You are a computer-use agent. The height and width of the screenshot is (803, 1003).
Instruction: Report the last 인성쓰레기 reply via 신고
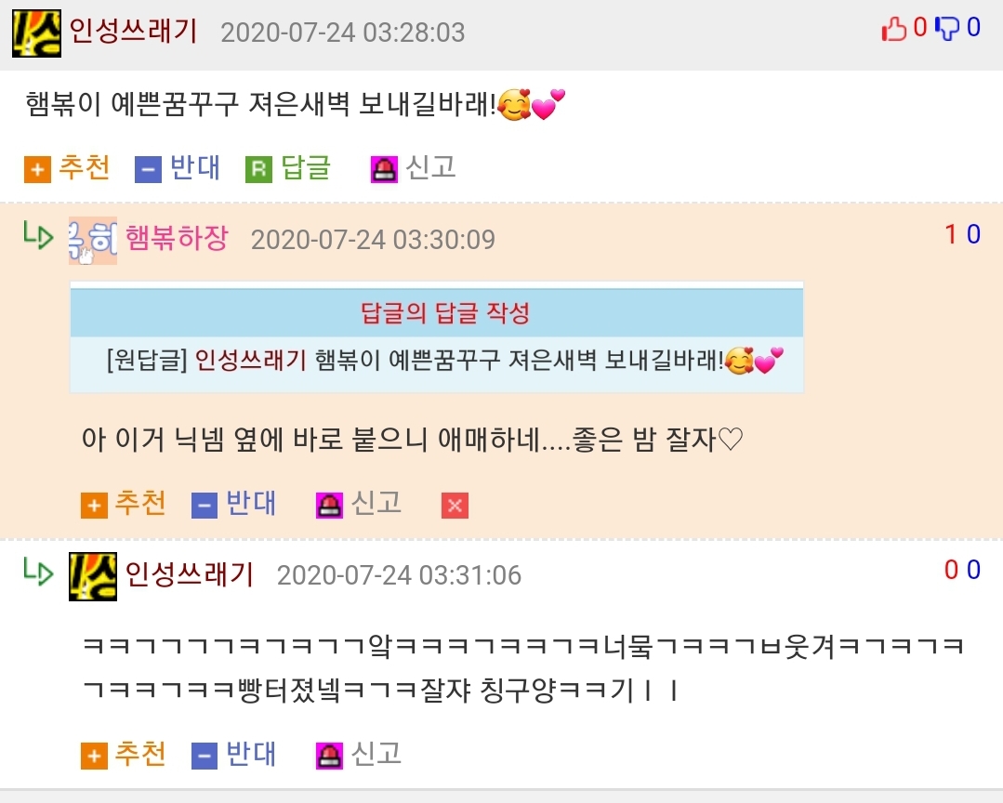pyautogui.click(x=358, y=755)
